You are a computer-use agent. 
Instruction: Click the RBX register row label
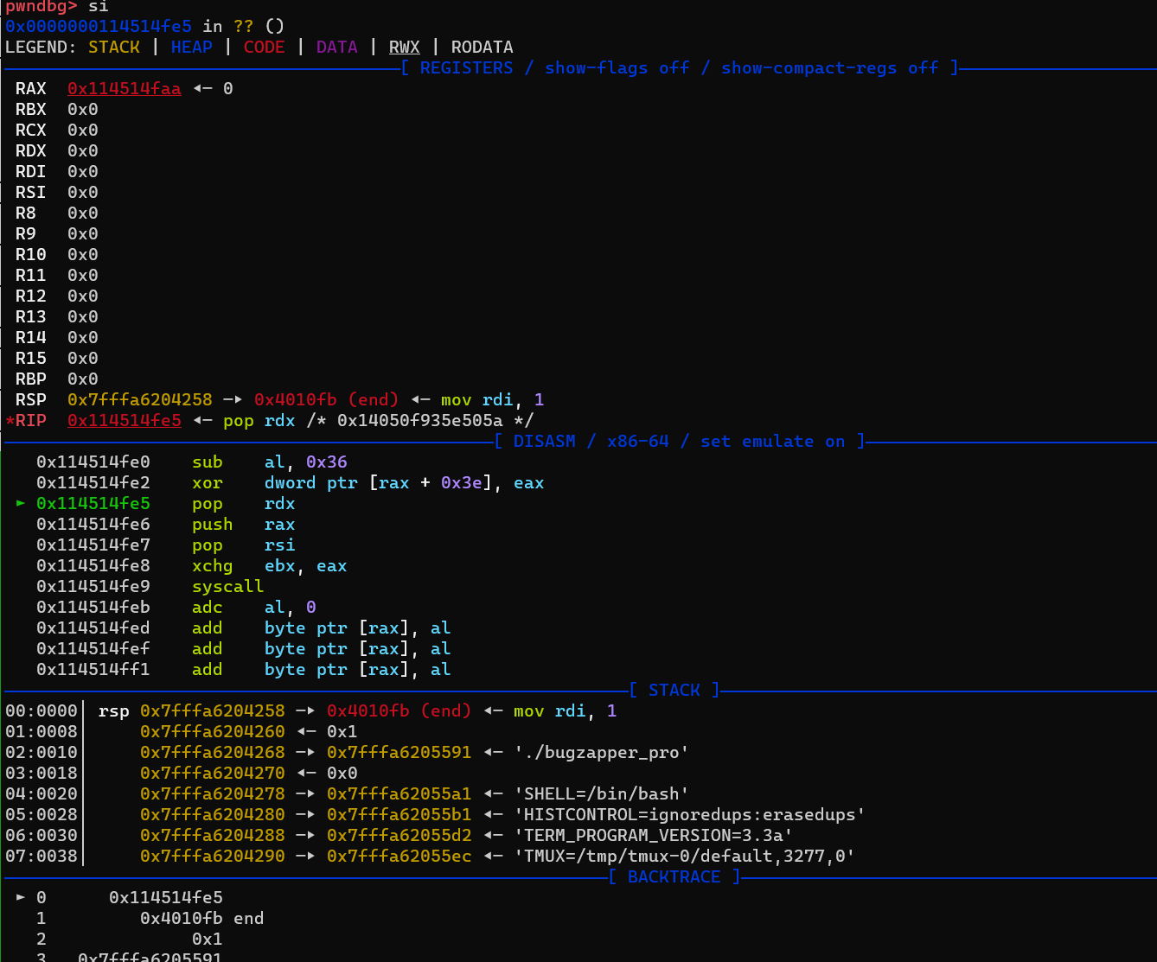tap(31, 110)
